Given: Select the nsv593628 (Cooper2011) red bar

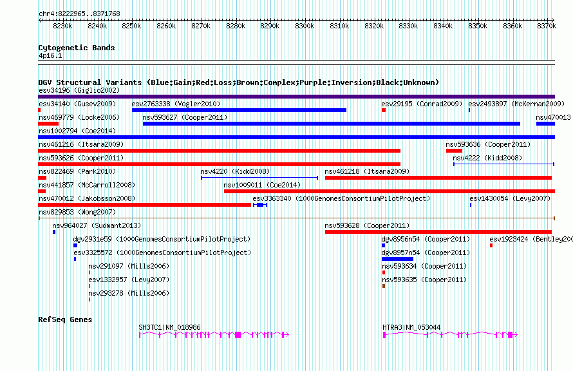Looking at the screenshot, I should pos(438,232).
